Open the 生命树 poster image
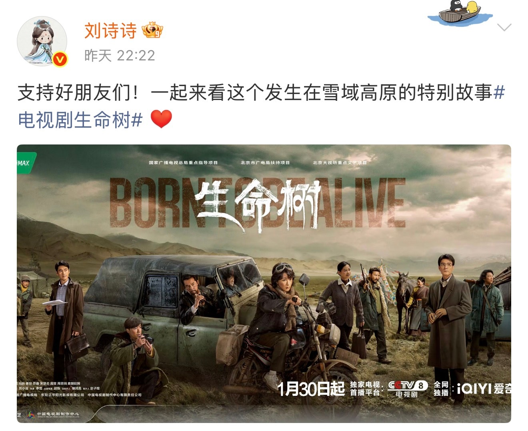The height and width of the screenshot is (431, 528). tap(264, 283)
